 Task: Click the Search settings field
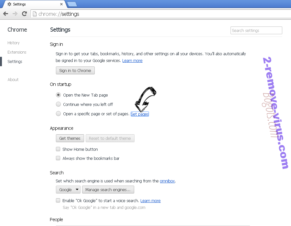click(x=256, y=30)
